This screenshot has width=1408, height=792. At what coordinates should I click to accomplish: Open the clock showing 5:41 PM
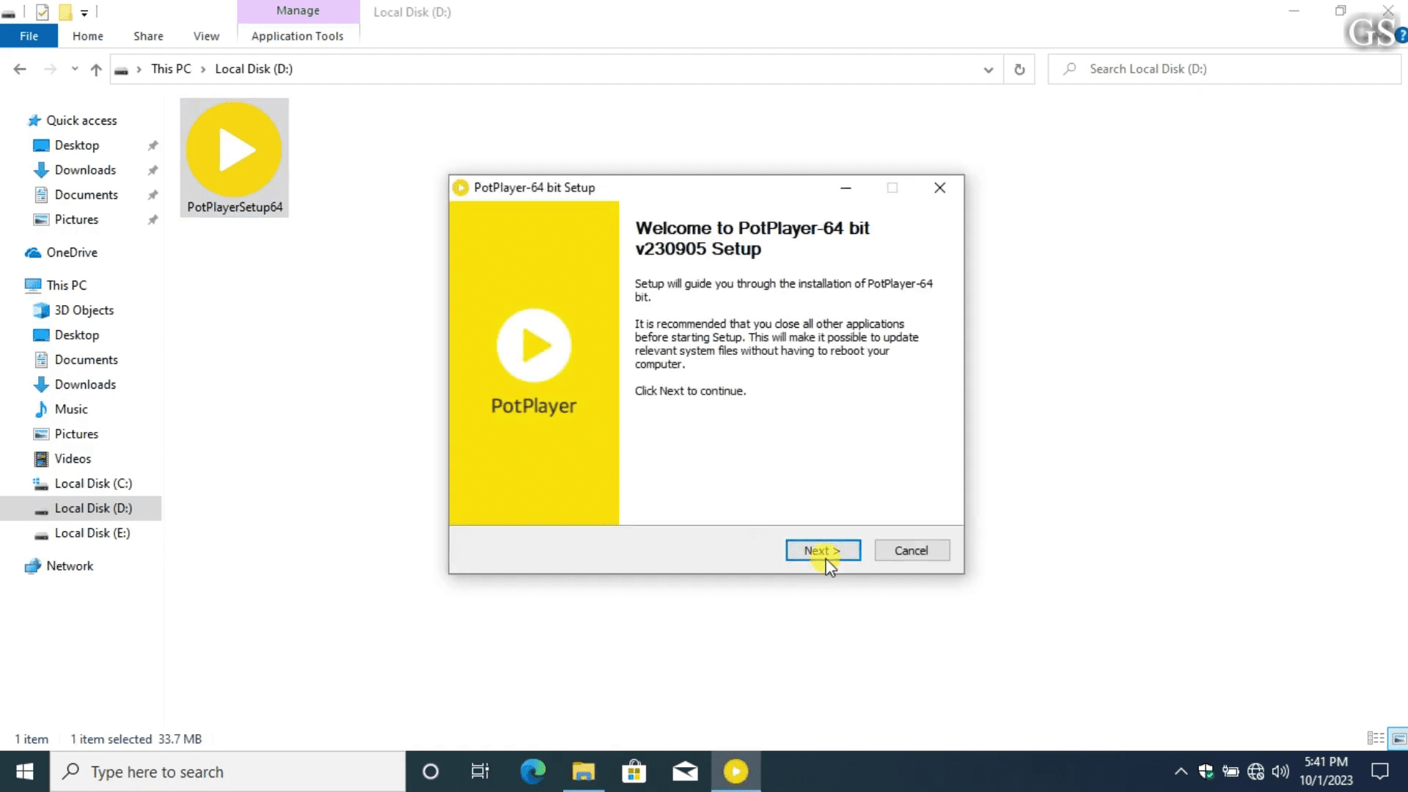[1326, 771]
